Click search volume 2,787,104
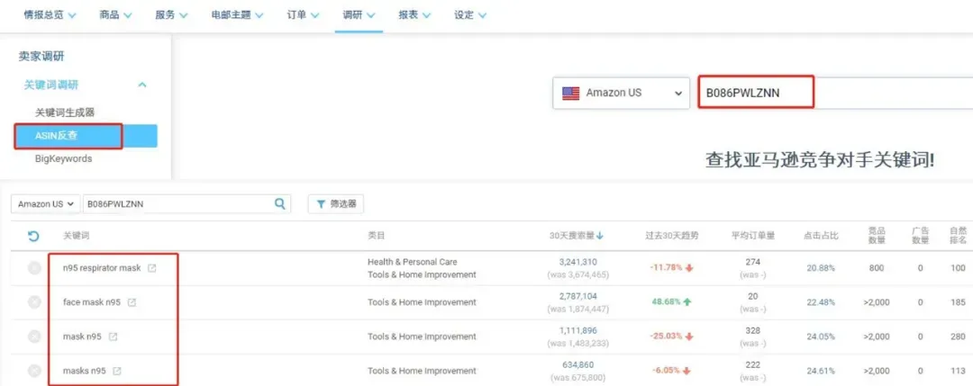 [x=577, y=296]
